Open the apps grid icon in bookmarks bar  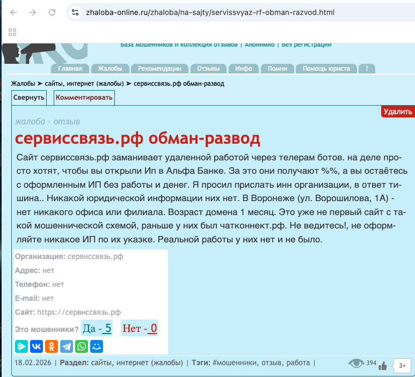point(12,32)
